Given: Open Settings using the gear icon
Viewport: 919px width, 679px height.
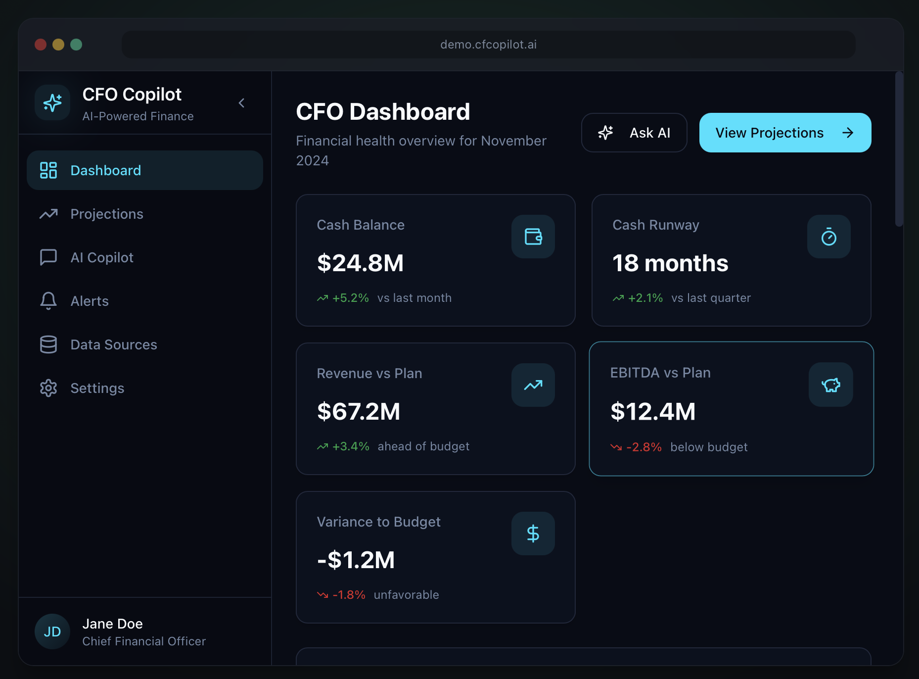Looking at the screenshot, I should pyautogui.click(x=48, y=388).
